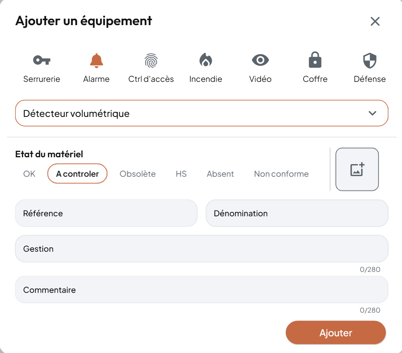Set material state to HS
This screenshot has width=402, height=353.
181,174
